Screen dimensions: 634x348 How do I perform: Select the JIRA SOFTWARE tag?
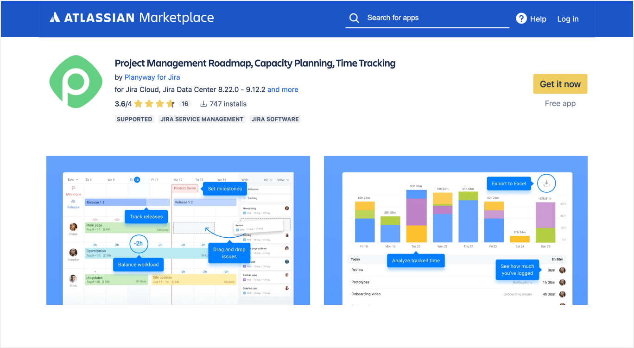(275, 119)
